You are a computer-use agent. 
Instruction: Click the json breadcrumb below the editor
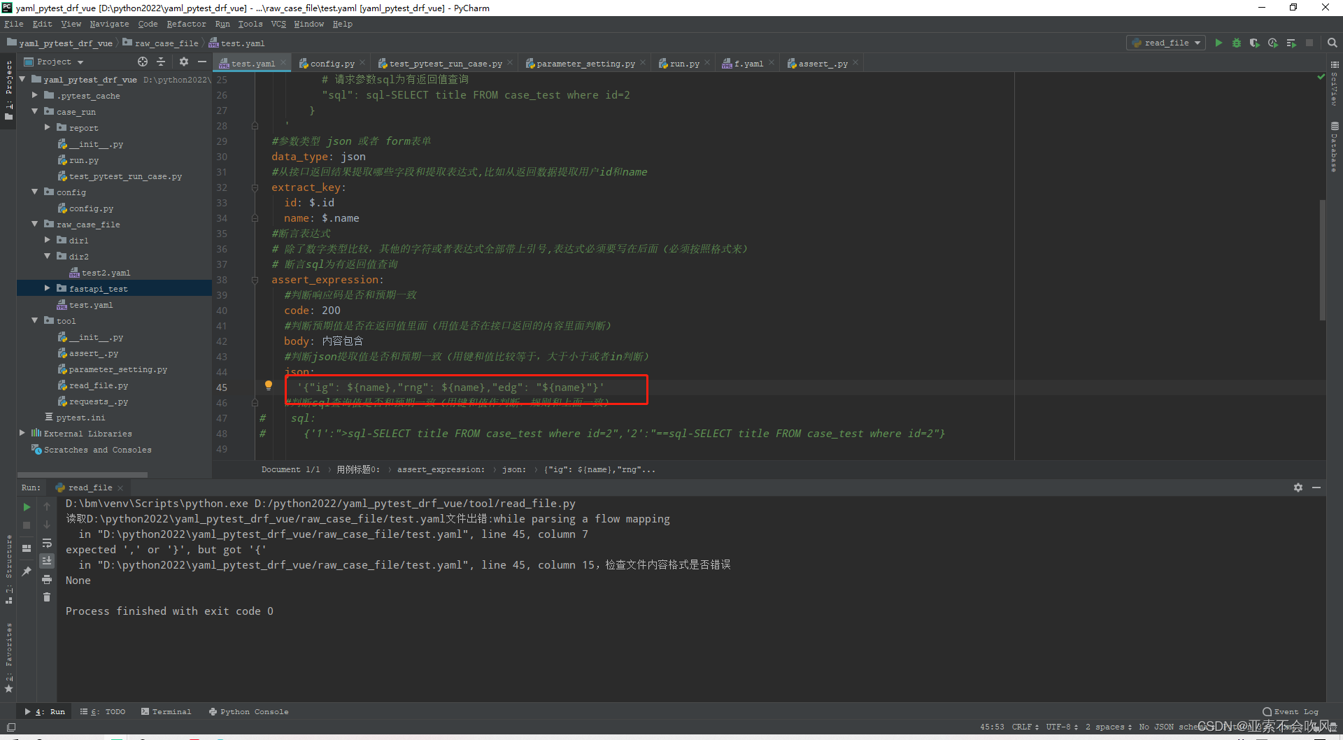tap(513, 469)
